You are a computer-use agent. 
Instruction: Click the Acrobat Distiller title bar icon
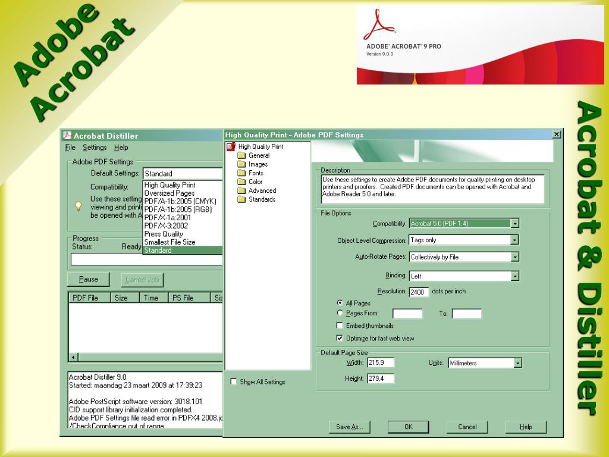coord(68,135)
